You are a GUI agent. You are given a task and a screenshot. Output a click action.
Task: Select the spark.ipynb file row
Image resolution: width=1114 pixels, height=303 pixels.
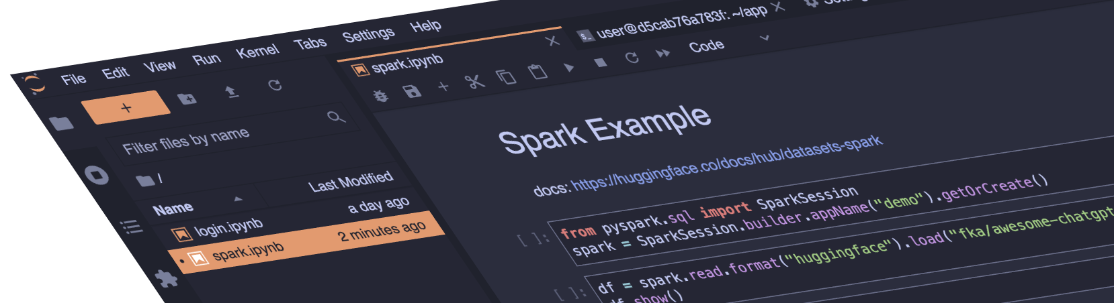click(x=306, y=242)
